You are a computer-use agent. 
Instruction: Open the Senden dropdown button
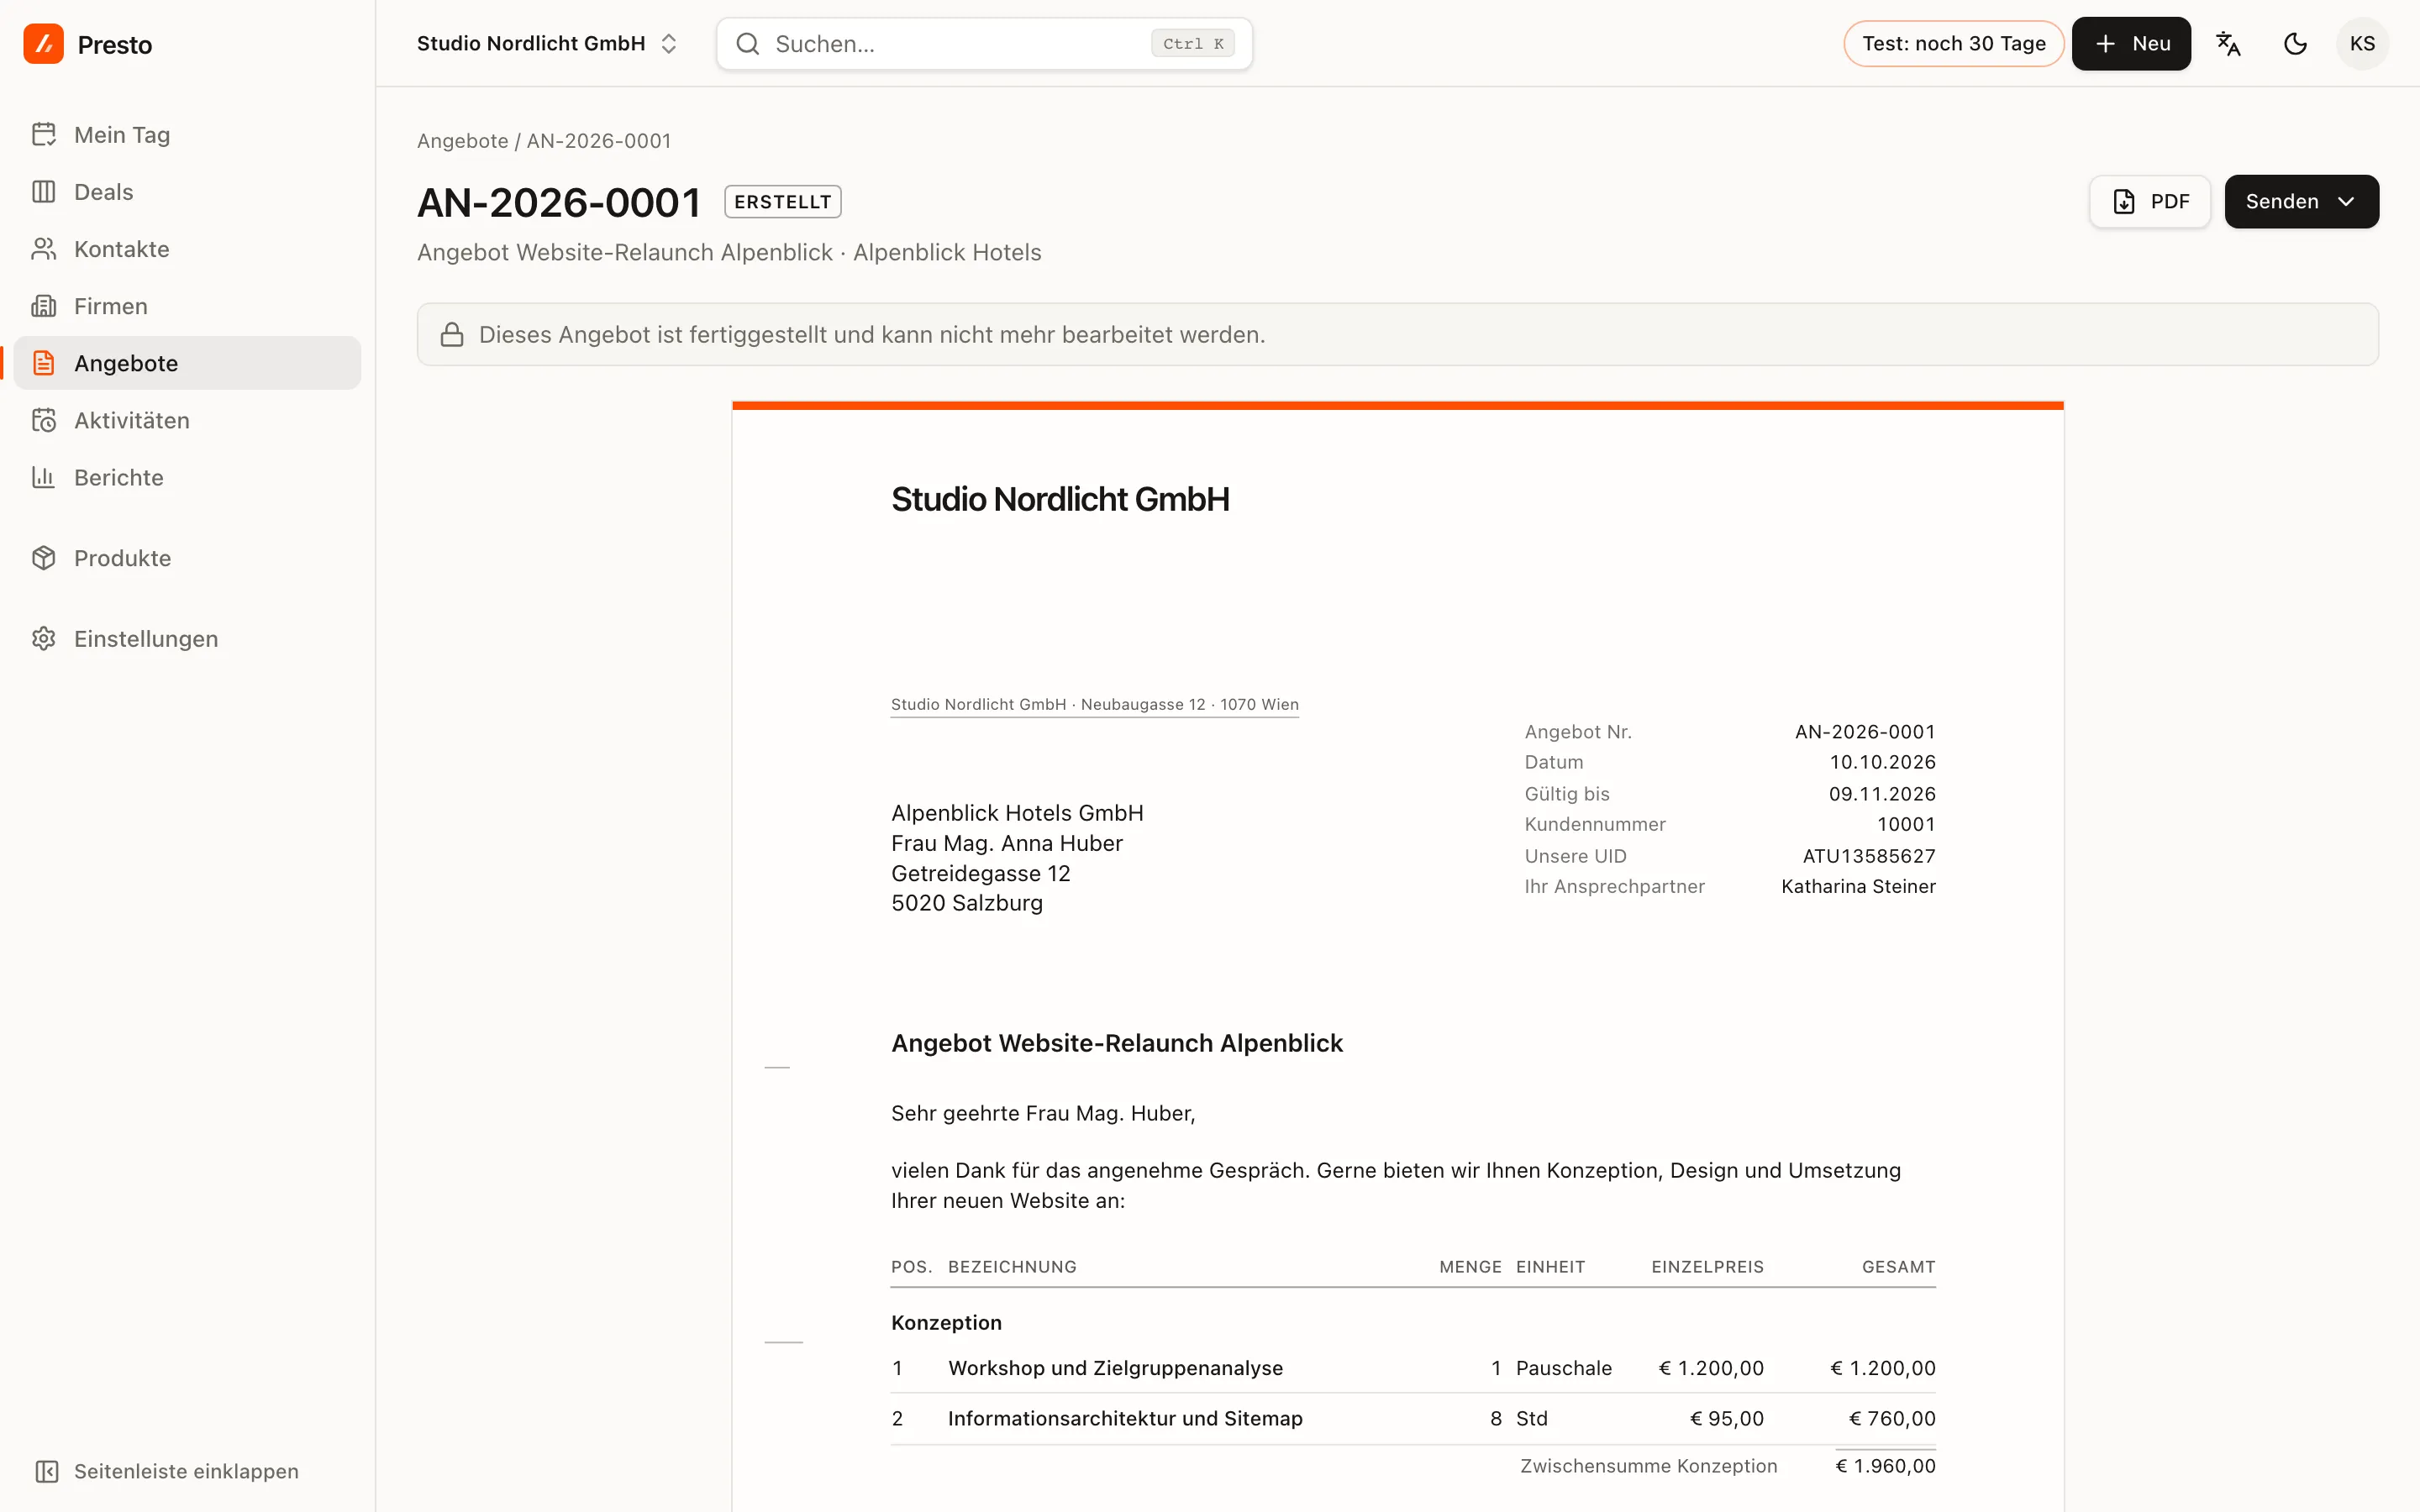2301,202
